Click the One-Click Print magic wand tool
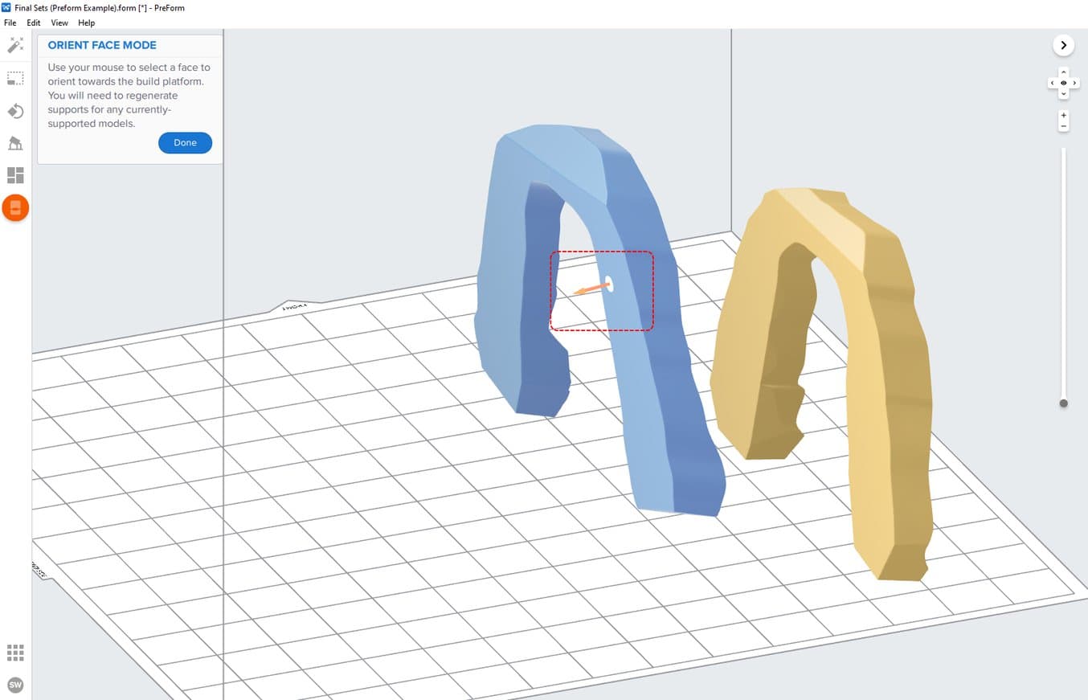This screenshot has width=1088, height=700. tap(15, 45)
